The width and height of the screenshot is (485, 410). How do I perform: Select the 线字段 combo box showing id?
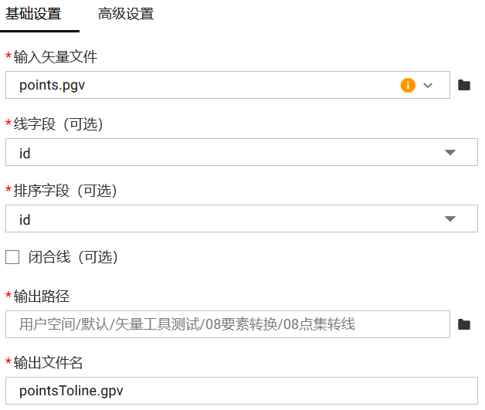pos(232,153)
